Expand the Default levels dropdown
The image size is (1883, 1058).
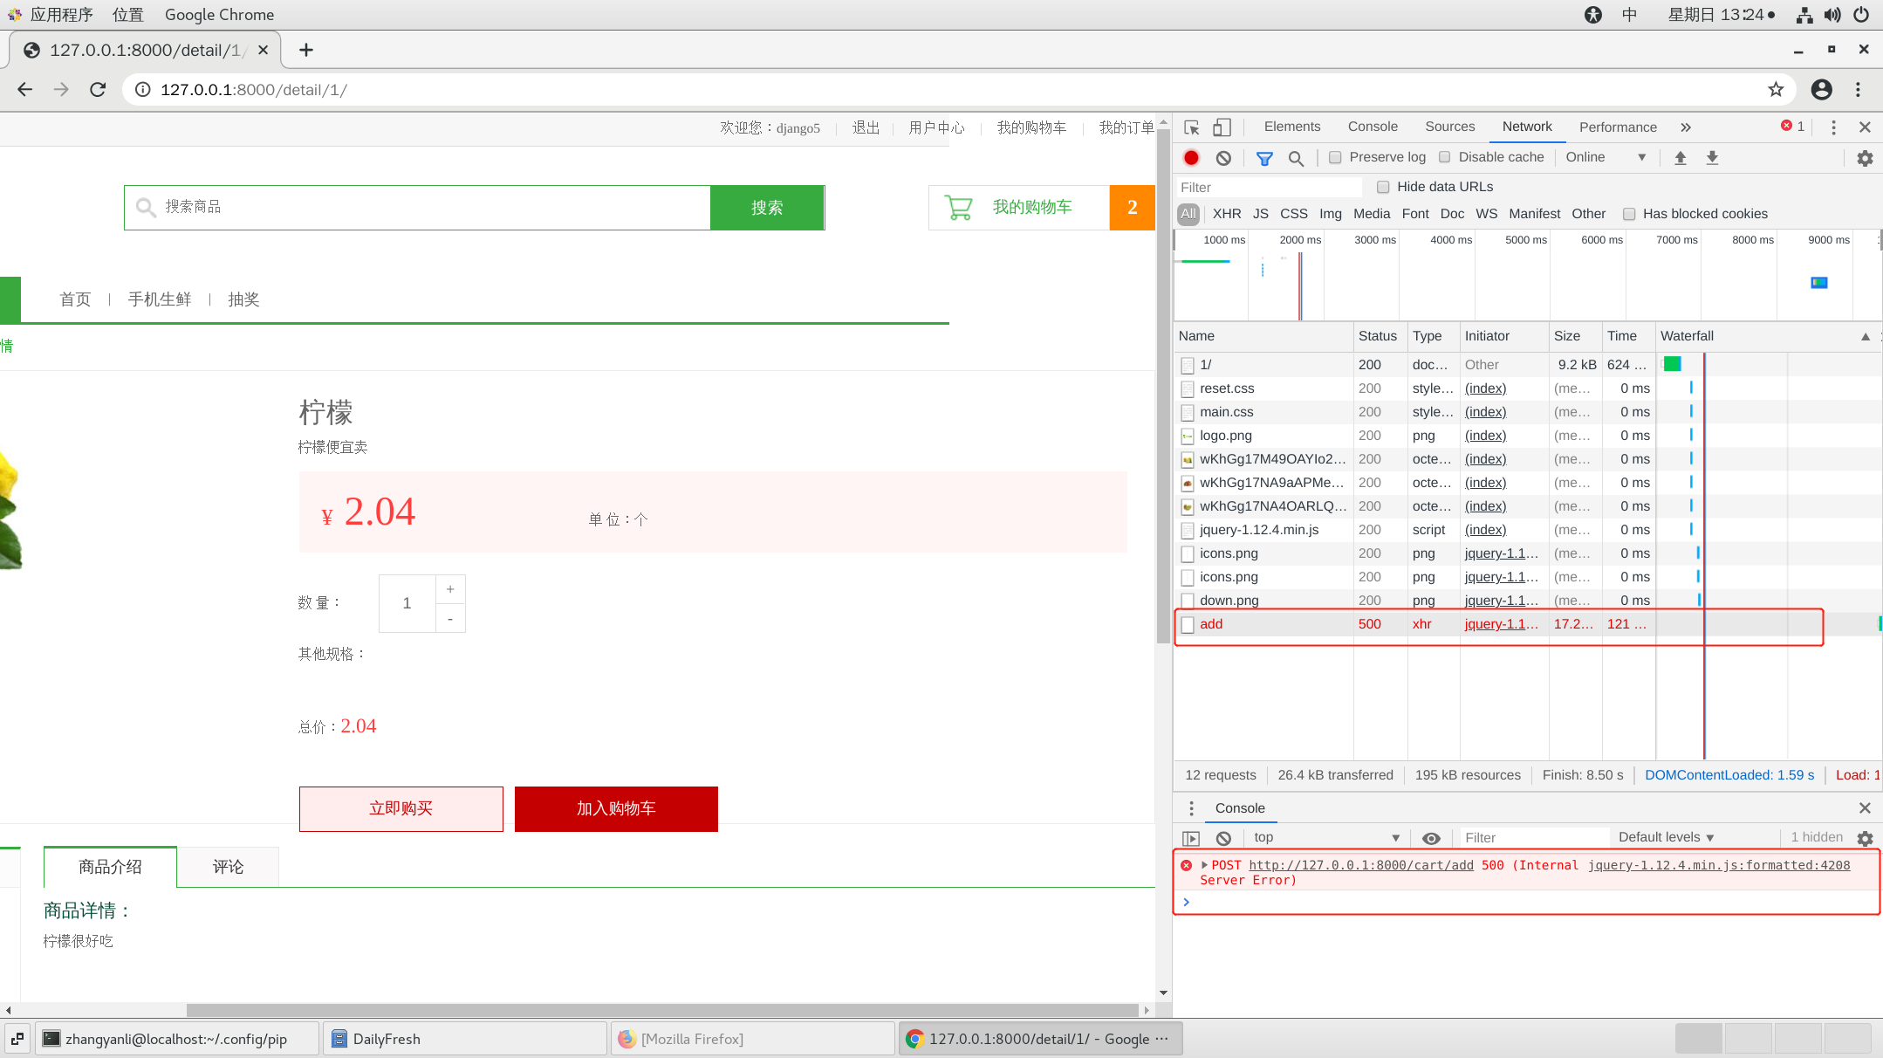point(1666,837)
